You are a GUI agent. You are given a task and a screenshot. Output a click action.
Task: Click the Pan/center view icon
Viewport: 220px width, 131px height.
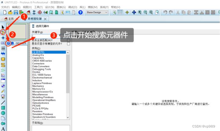[134, 12]
